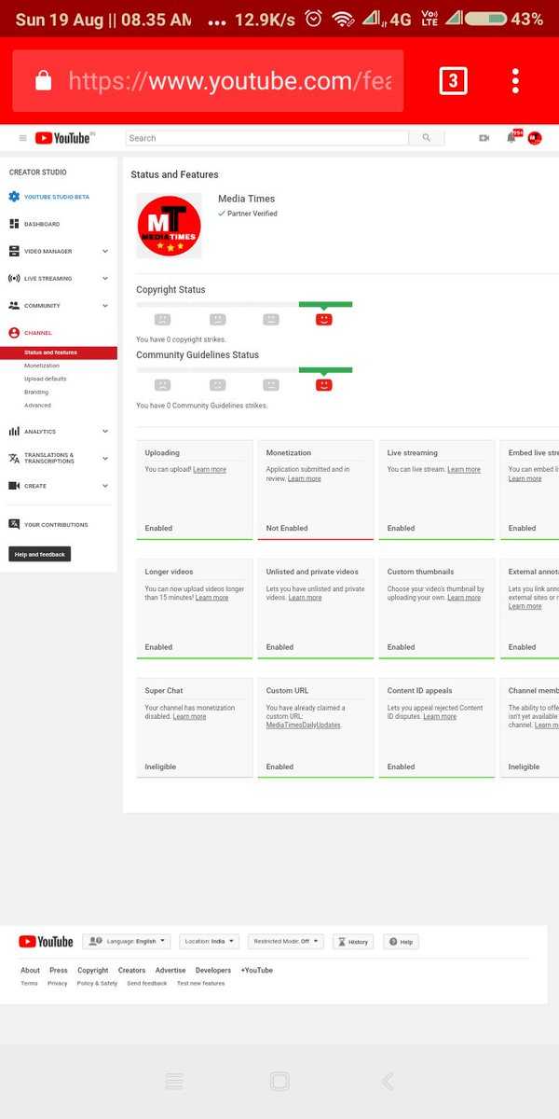
Task: Click the Create camera icon in sidebar
Action: point(14,486)
